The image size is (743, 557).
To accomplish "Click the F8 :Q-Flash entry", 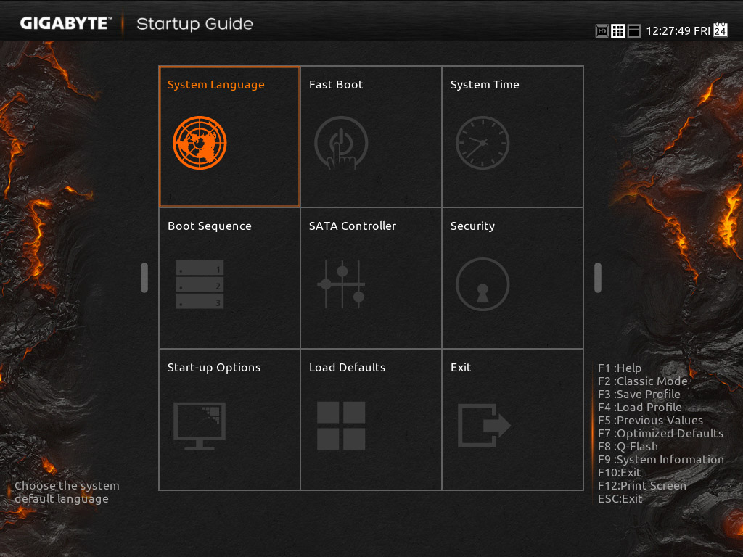I will coord(628,447).
